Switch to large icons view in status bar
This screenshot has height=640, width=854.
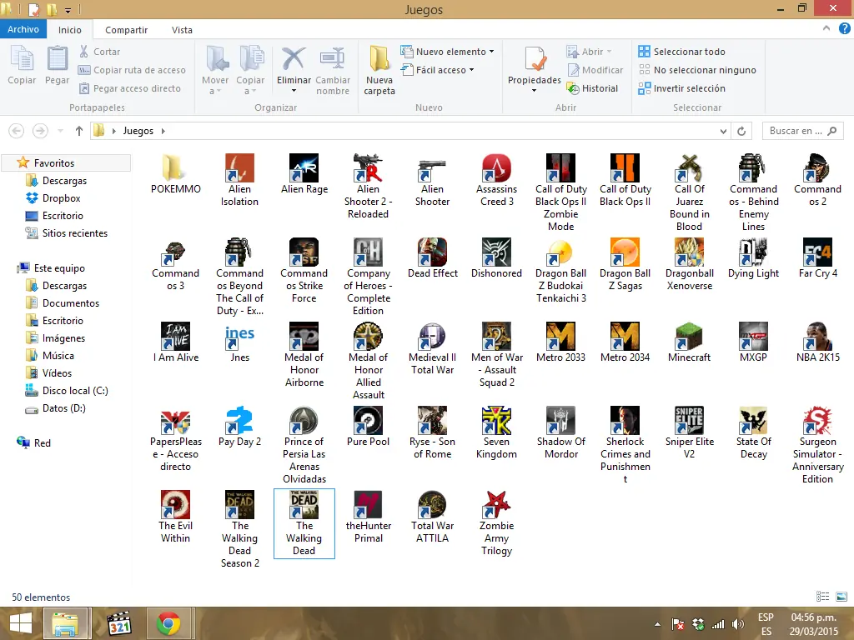(x=841, y=597)
